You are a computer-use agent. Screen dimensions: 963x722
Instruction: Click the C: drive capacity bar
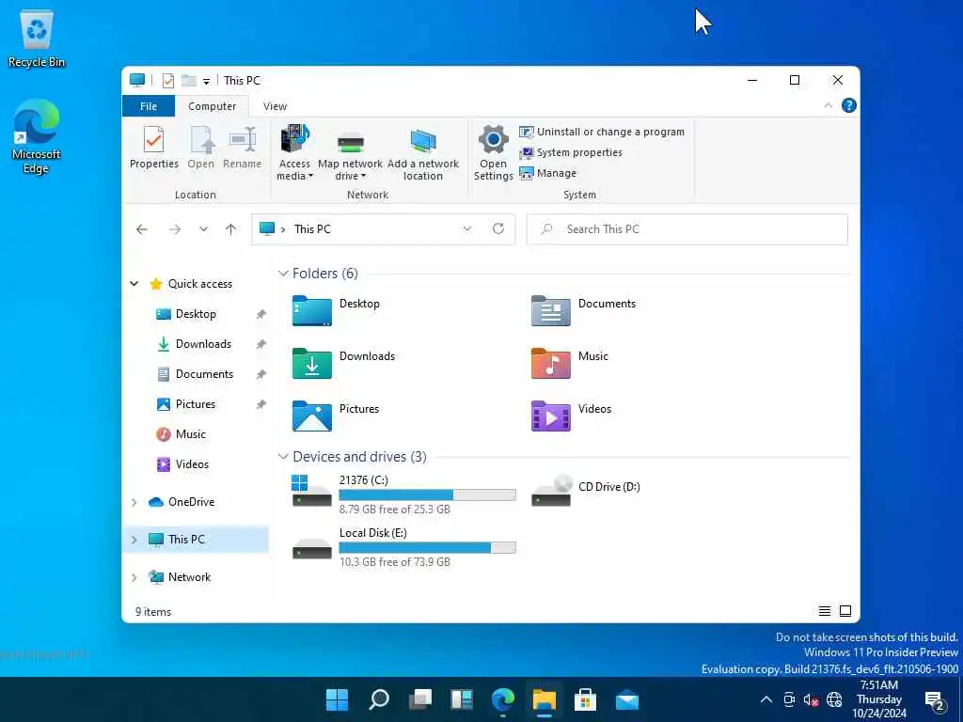click(x=428, y=494)
